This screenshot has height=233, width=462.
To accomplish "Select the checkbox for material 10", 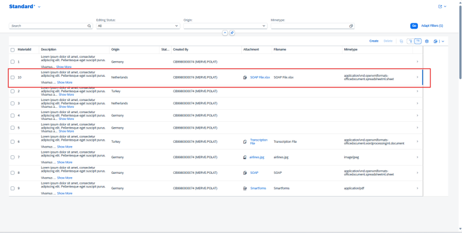I will coord(13,77).
